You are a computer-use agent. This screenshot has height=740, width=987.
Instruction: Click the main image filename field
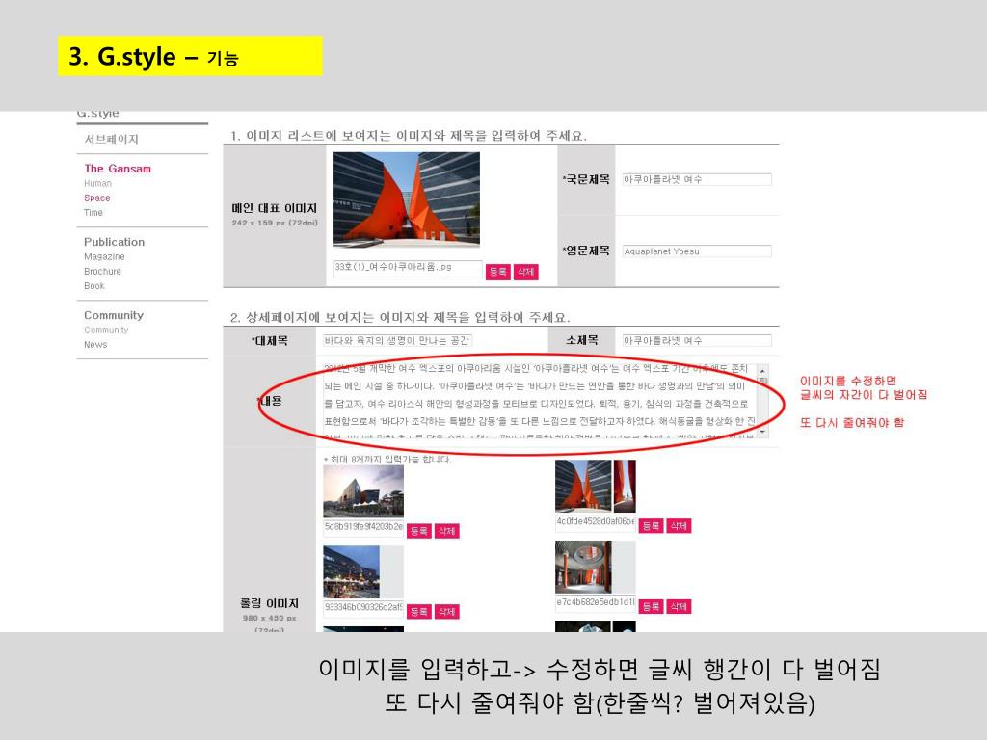(408, 269)
